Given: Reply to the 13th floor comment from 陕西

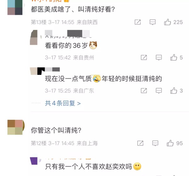Looking at the screenshot, I should coord(152,22).
